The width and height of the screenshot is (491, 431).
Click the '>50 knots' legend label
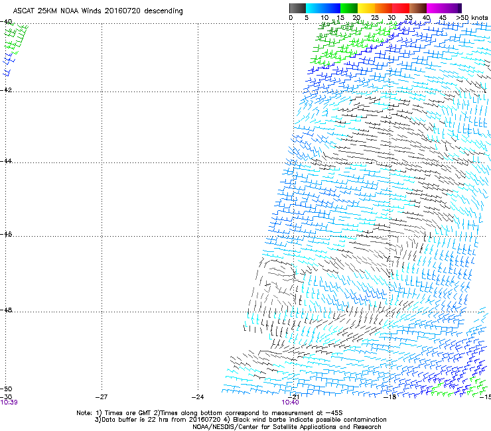[x=472, y=18]
